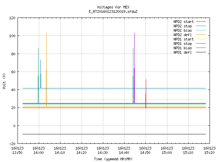Select the 'NPD1 stop' legend label
The image size is (216, 162).
click(x=183, y=44)
